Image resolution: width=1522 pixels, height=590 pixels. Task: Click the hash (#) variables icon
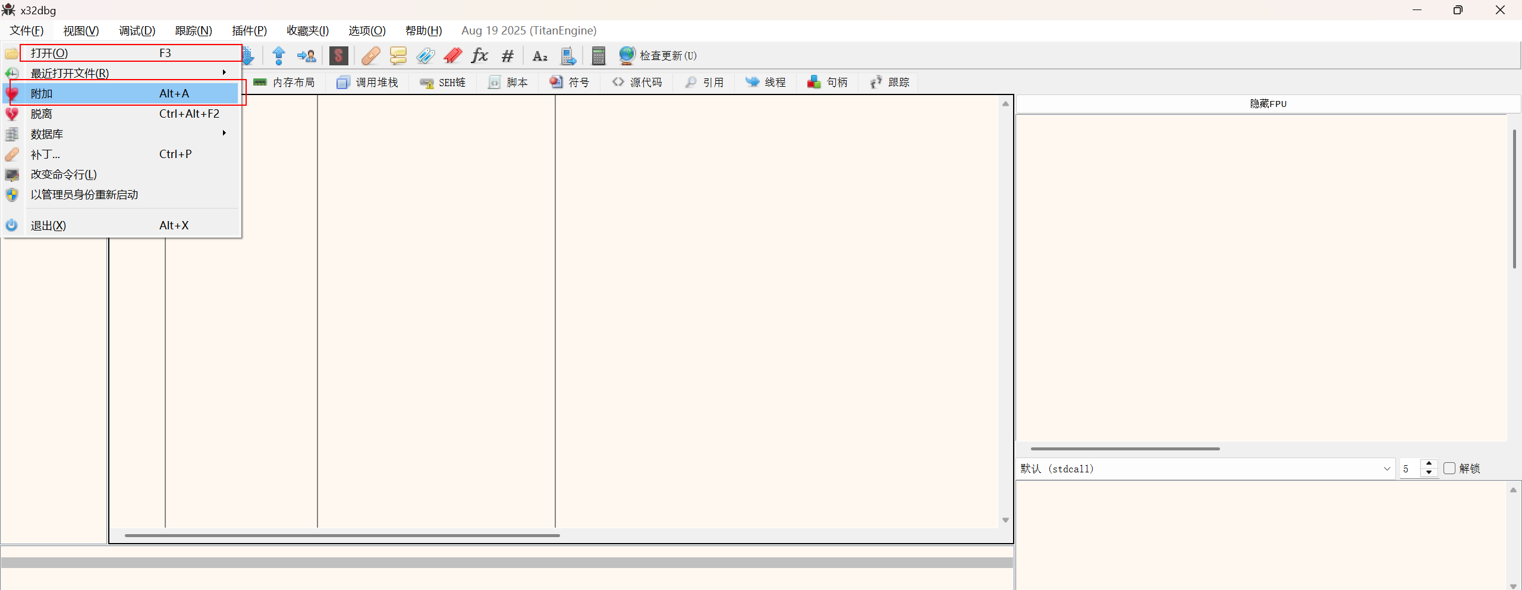507,56
